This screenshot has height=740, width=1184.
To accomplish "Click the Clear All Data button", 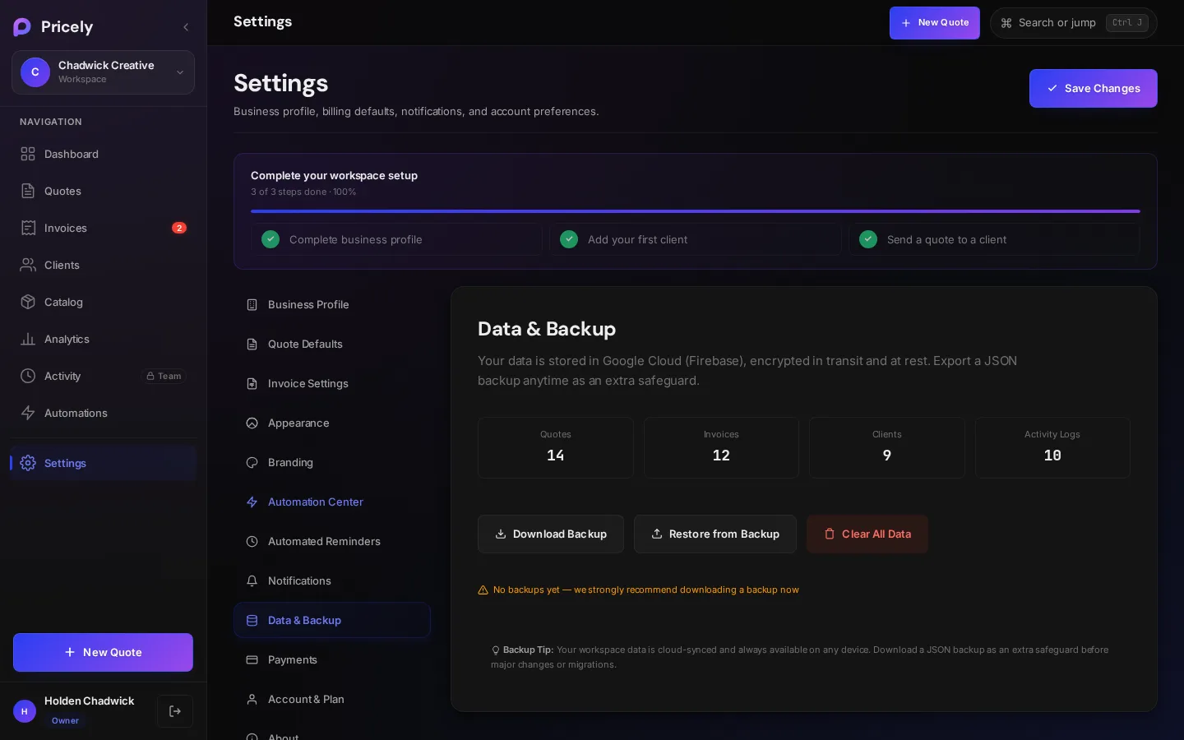I will [867, 534].
